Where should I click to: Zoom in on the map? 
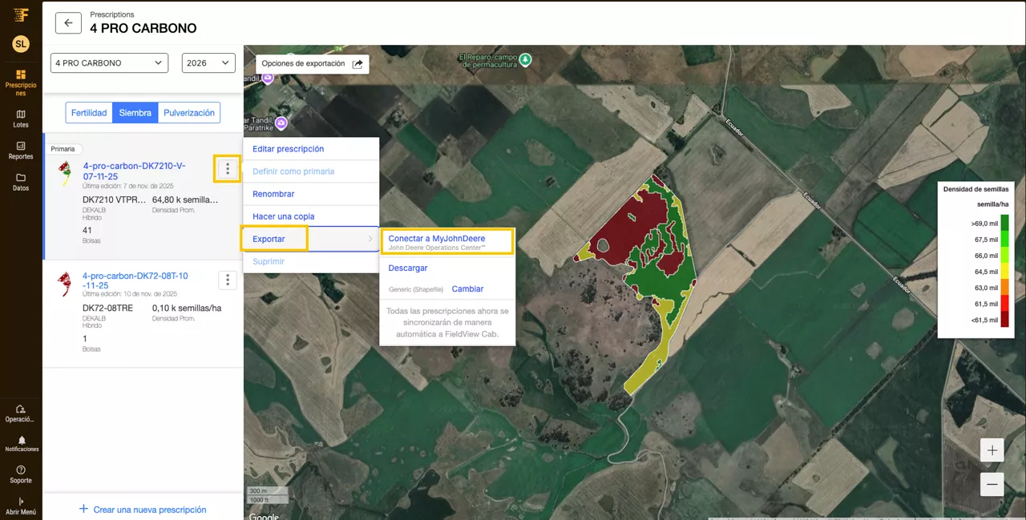[x=992, y=450]
